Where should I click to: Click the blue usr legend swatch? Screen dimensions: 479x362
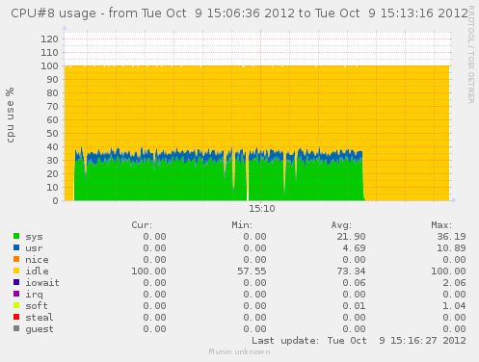point(16,247)
